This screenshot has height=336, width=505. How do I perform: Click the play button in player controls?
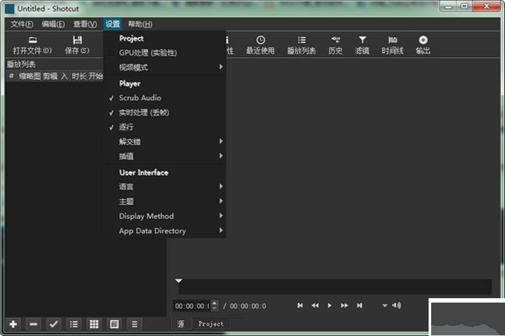click(x=330, y=306)
